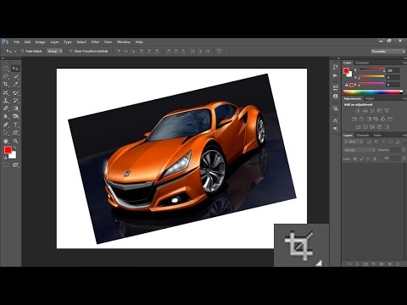Open the Image menu

[40, 42]
